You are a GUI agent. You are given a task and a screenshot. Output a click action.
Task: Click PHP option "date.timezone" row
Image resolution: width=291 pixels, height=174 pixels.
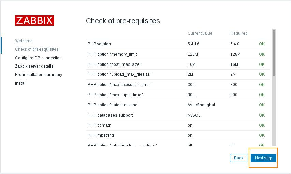[113, 105]
